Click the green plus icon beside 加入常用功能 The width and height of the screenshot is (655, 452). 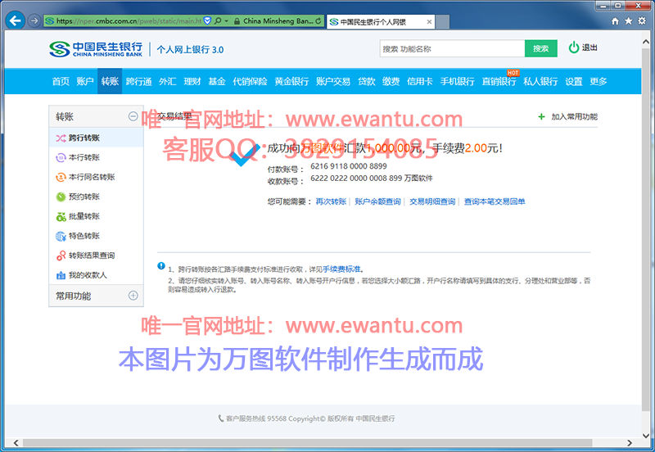click(x=541, y=117)
